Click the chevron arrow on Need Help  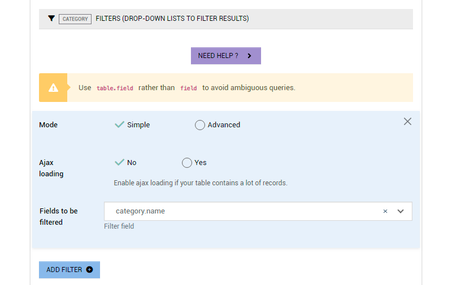click(249, 56)
